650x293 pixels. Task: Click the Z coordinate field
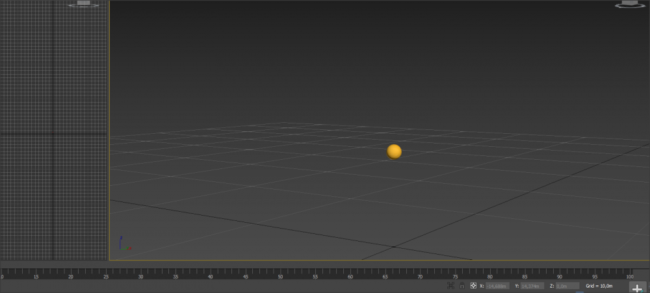click(567, 286)
